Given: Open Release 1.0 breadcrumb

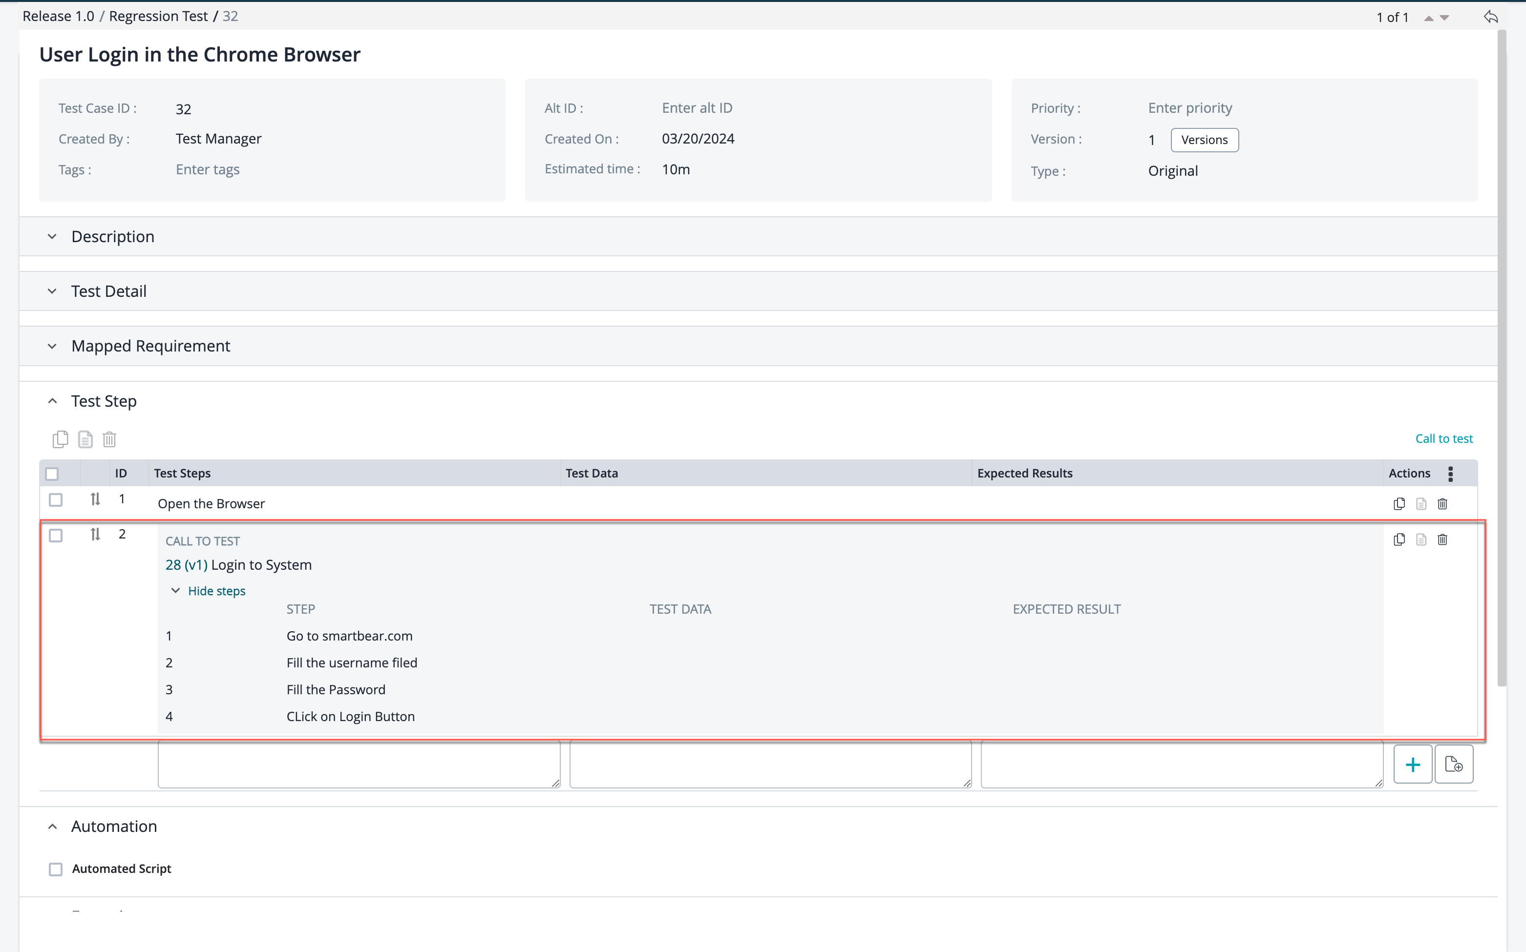Looking at the screenshot, I should [x=59, y=17].
